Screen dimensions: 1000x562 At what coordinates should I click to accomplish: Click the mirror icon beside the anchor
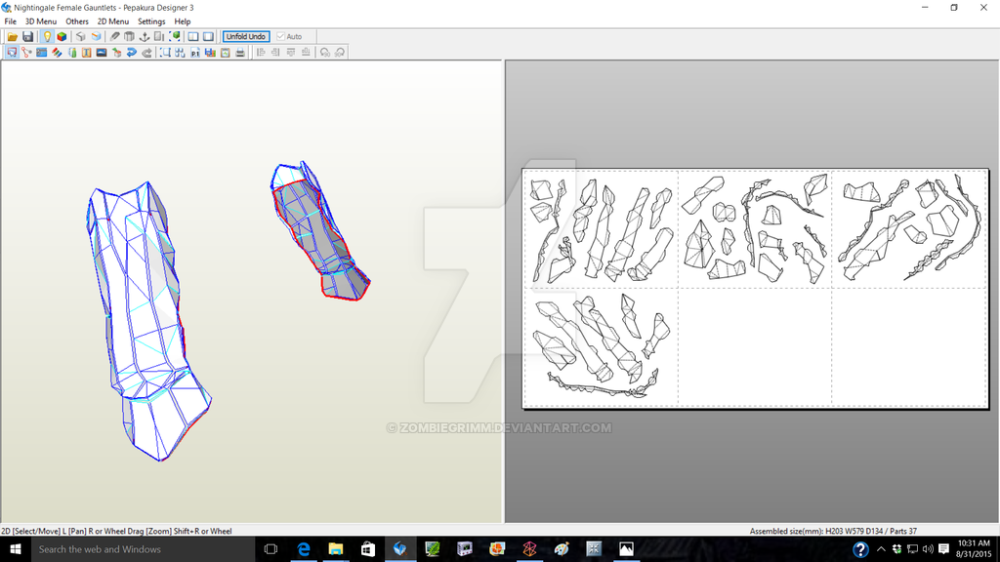pos(159,37)
